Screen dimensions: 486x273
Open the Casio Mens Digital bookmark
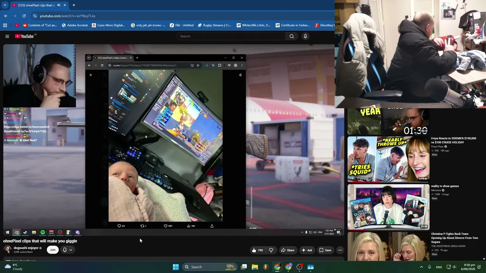coord(108,25)
